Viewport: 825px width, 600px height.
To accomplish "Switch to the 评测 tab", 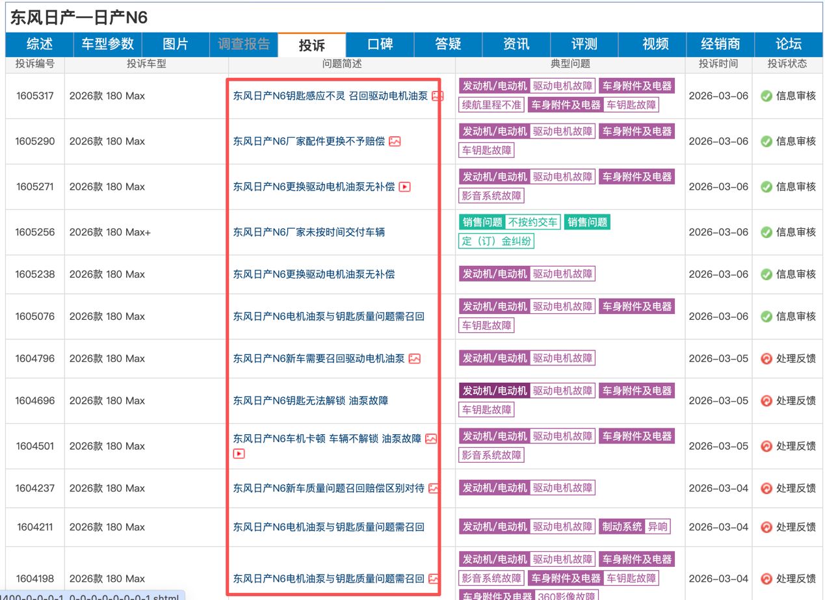I will point(584,44).
